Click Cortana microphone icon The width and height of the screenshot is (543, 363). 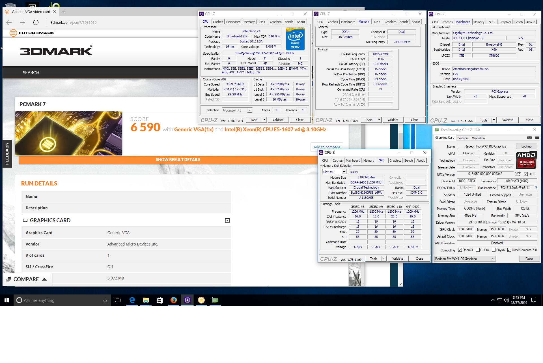(x=105, y=300)
